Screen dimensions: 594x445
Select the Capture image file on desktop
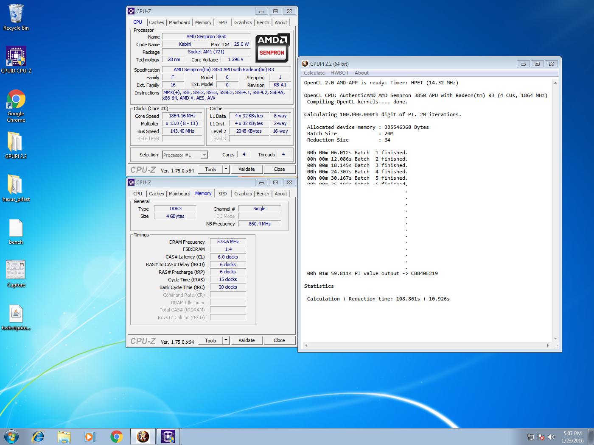(16, 274)
